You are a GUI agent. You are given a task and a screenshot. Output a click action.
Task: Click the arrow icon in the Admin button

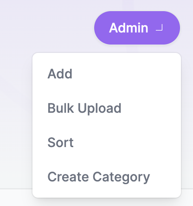coord(159,28)
